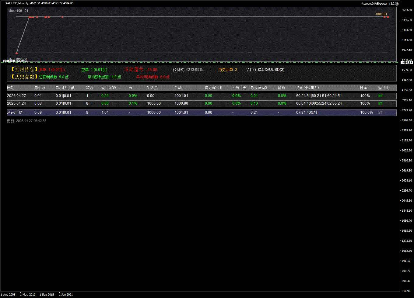Click the 历史点数 section heading
The image size is (414, 298).
tap(24, 77)
